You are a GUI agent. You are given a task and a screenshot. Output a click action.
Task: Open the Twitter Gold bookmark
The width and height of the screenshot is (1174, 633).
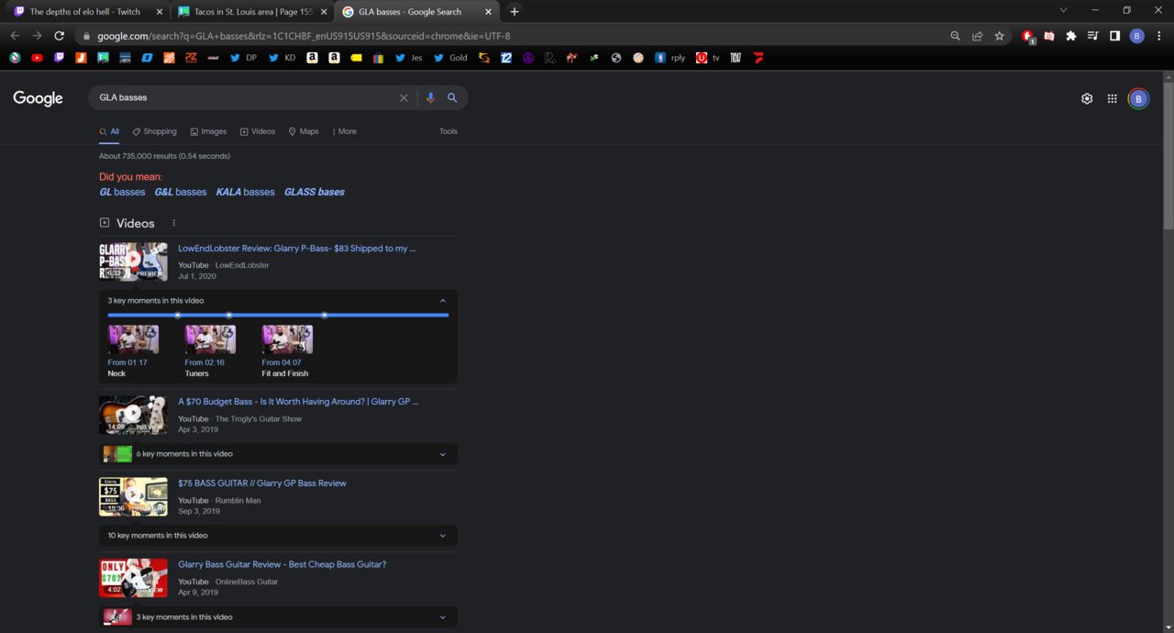pyautogui.click(x=450, y=58)
